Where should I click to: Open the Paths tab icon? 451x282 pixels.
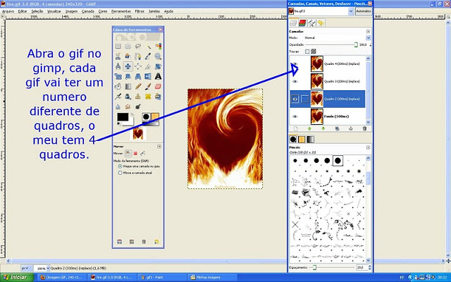click(x=311, y=23)
